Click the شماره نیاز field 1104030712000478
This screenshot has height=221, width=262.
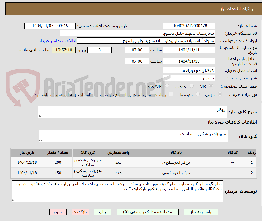189,26
